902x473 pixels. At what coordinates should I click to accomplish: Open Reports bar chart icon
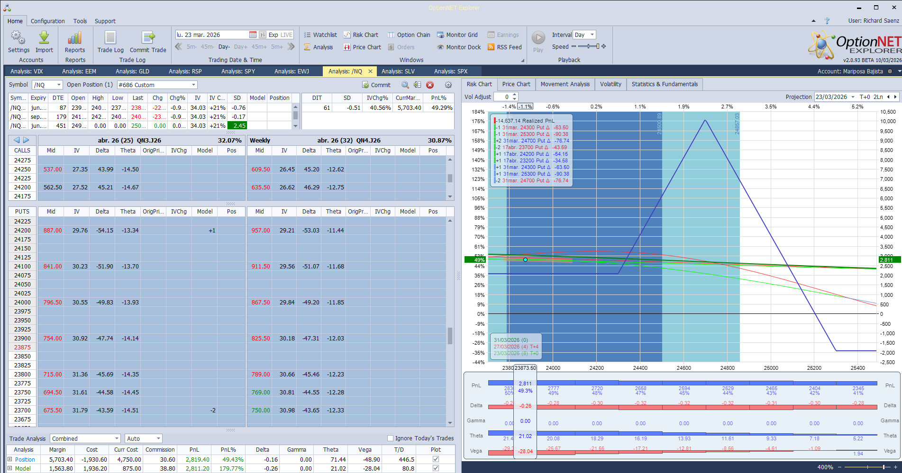75,42
